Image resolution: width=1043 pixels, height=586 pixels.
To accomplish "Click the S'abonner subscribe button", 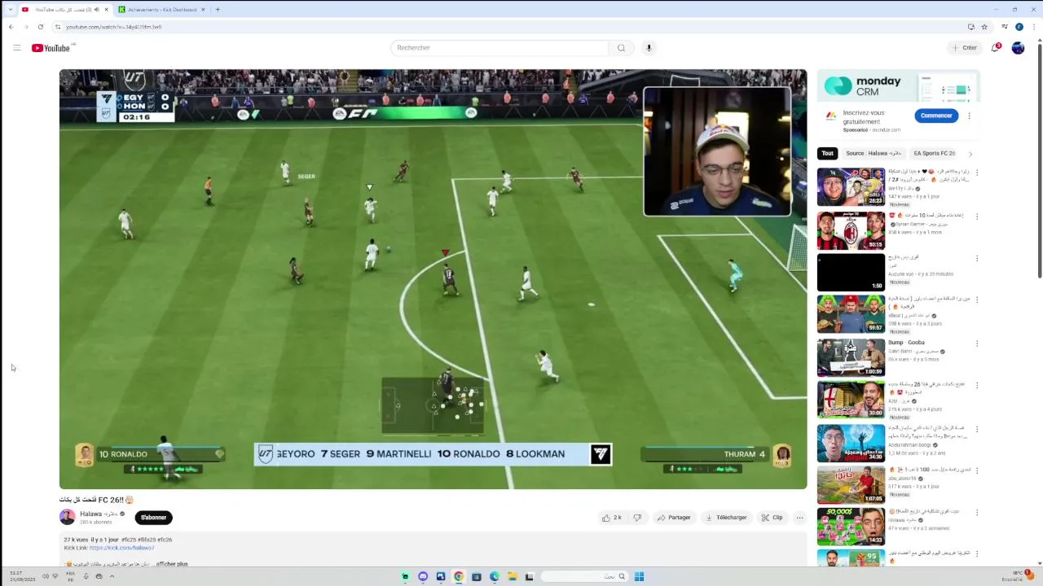I will [153, 518].
